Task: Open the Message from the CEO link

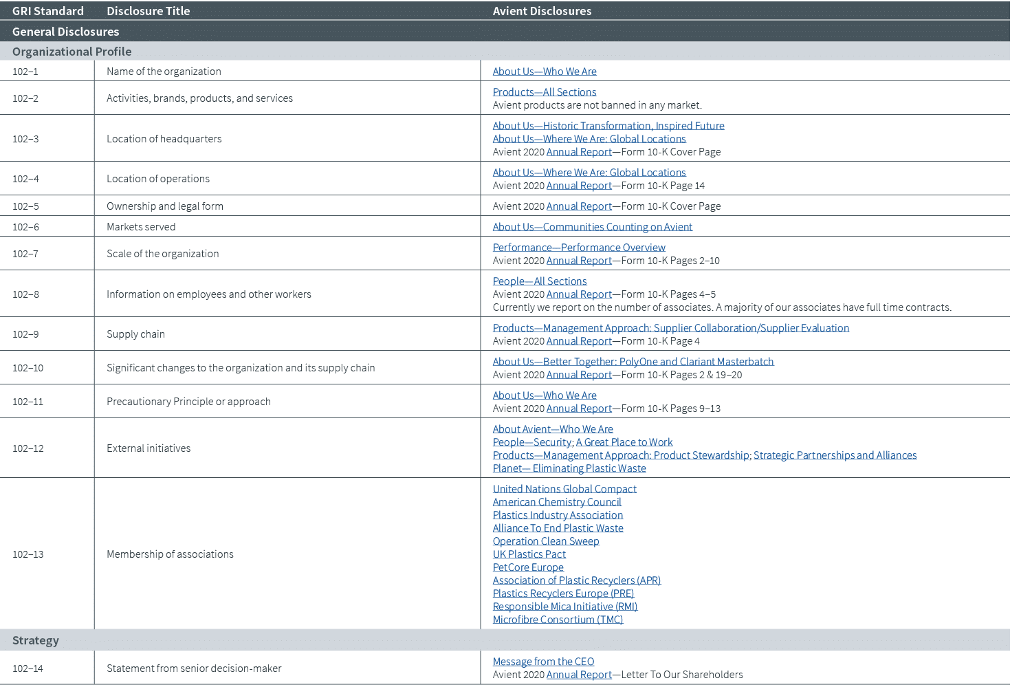Action: (x=543, y=661)
